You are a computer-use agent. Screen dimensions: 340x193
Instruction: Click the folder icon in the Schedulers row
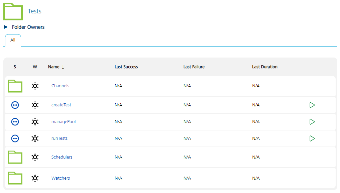pos(15,157)
